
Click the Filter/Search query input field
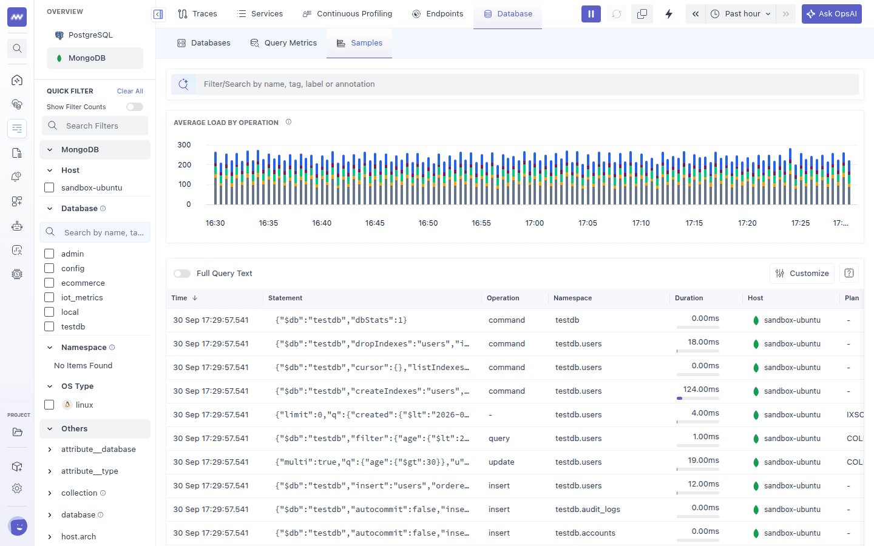527,84
